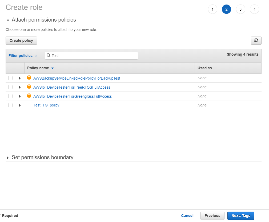The image size is (269, 222).
Task: Select the AWSIoTDeviceTesterForFreeRTOSFullAccess checkbox
Action: (x=10, y=87)
